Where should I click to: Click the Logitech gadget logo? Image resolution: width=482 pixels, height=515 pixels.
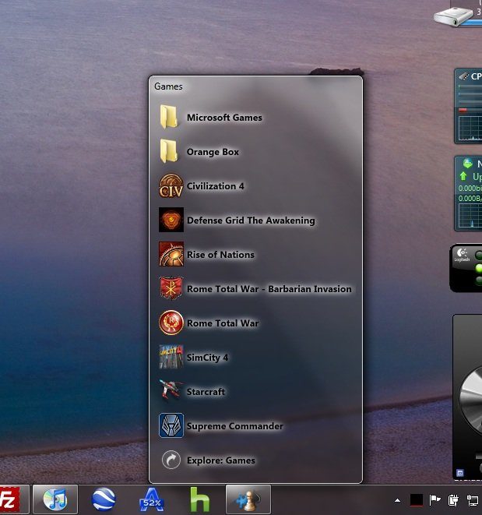tap(462, 255)
